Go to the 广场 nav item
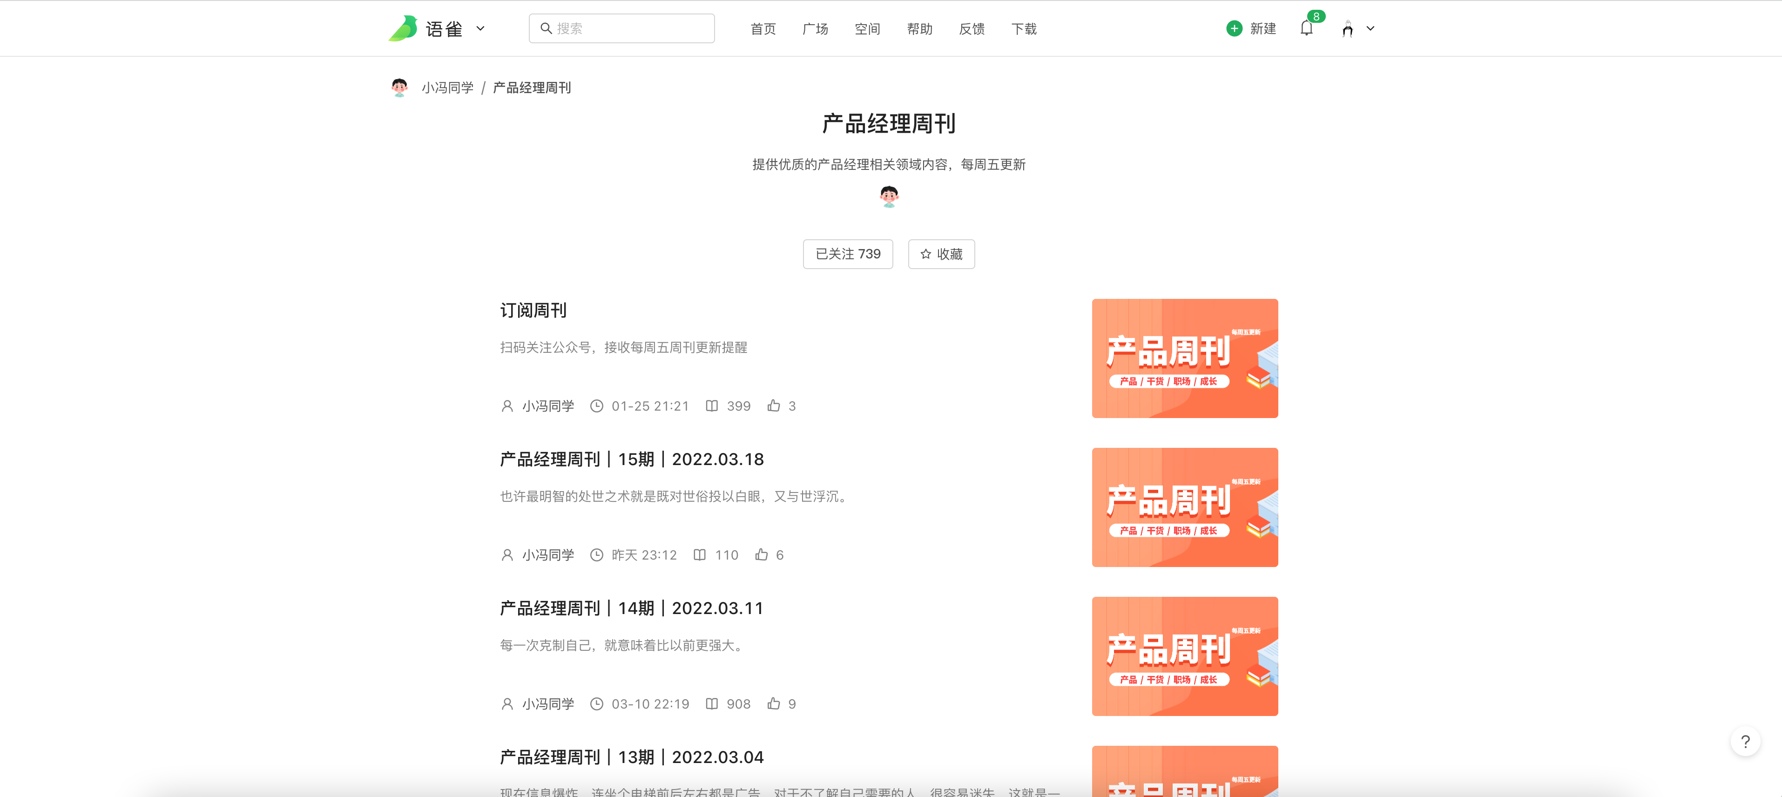This screenshot has width=1782, height=797. tap(815, 29)
